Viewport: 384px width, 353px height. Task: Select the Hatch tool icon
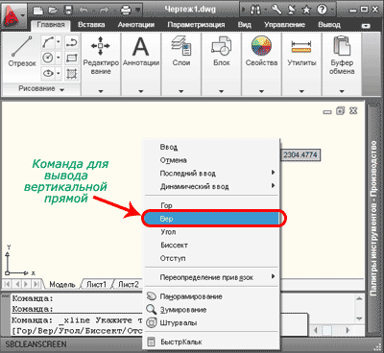click(72, 74)
